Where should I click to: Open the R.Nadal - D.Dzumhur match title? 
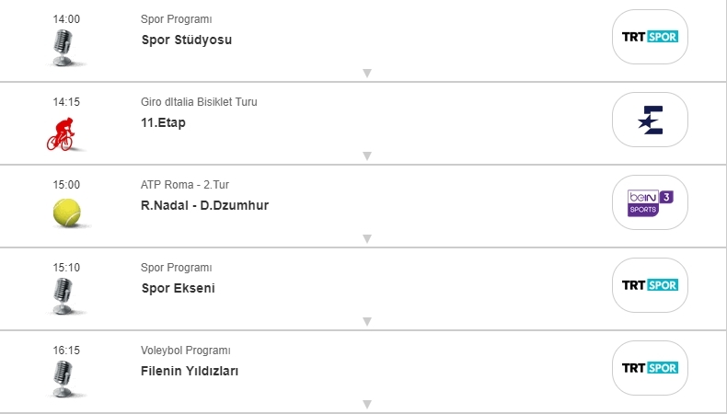click(x=204, y=205)
